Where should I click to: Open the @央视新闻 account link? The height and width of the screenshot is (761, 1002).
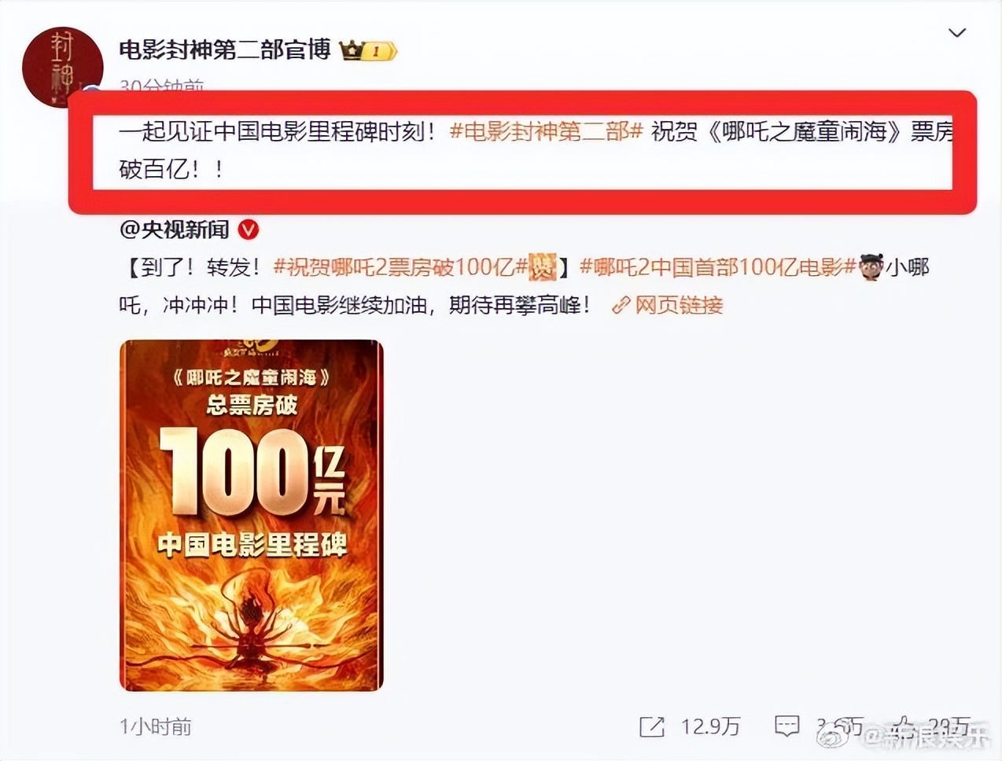tap(174, 230)
